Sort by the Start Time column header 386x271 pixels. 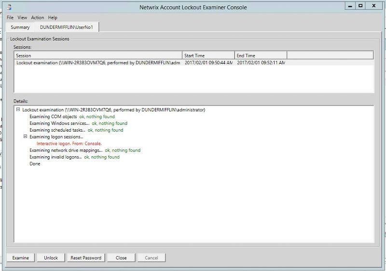click(208, 55)
